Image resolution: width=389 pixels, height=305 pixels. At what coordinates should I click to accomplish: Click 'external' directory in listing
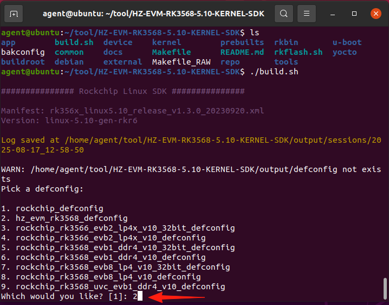pyautogui.click(x=122, y=62)
